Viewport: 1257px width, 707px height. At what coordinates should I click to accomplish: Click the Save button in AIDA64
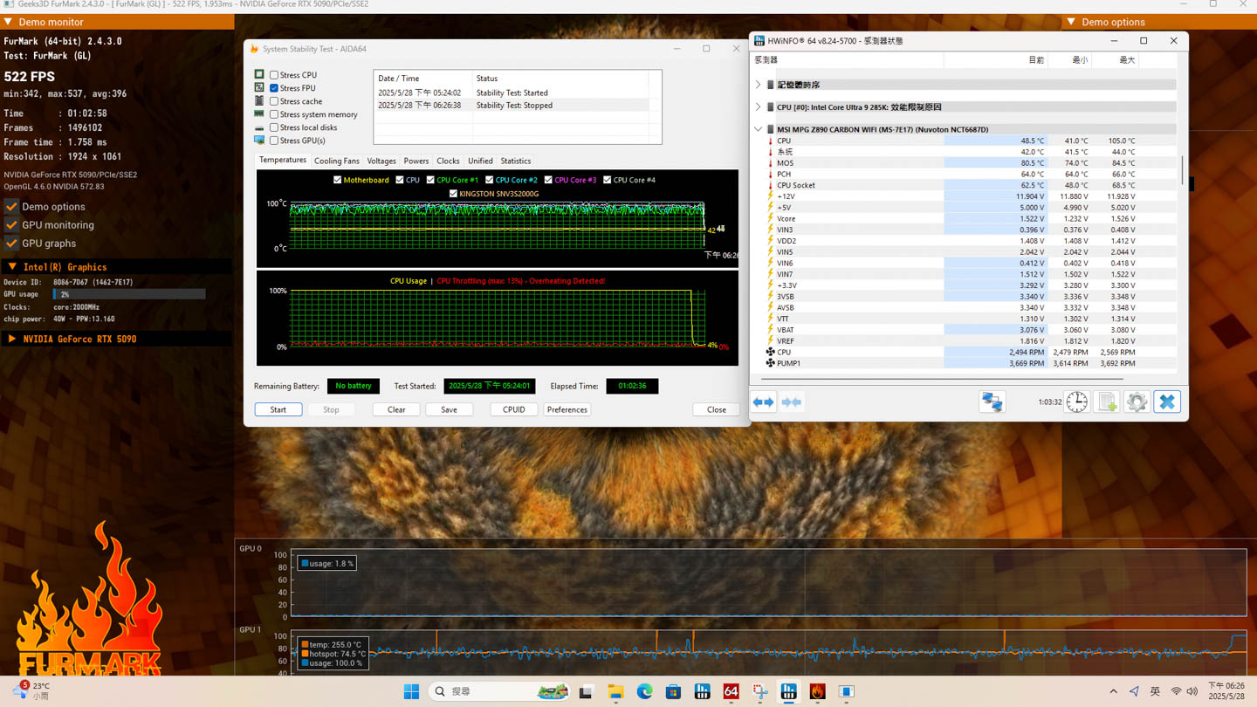click(x=449, y=409)
